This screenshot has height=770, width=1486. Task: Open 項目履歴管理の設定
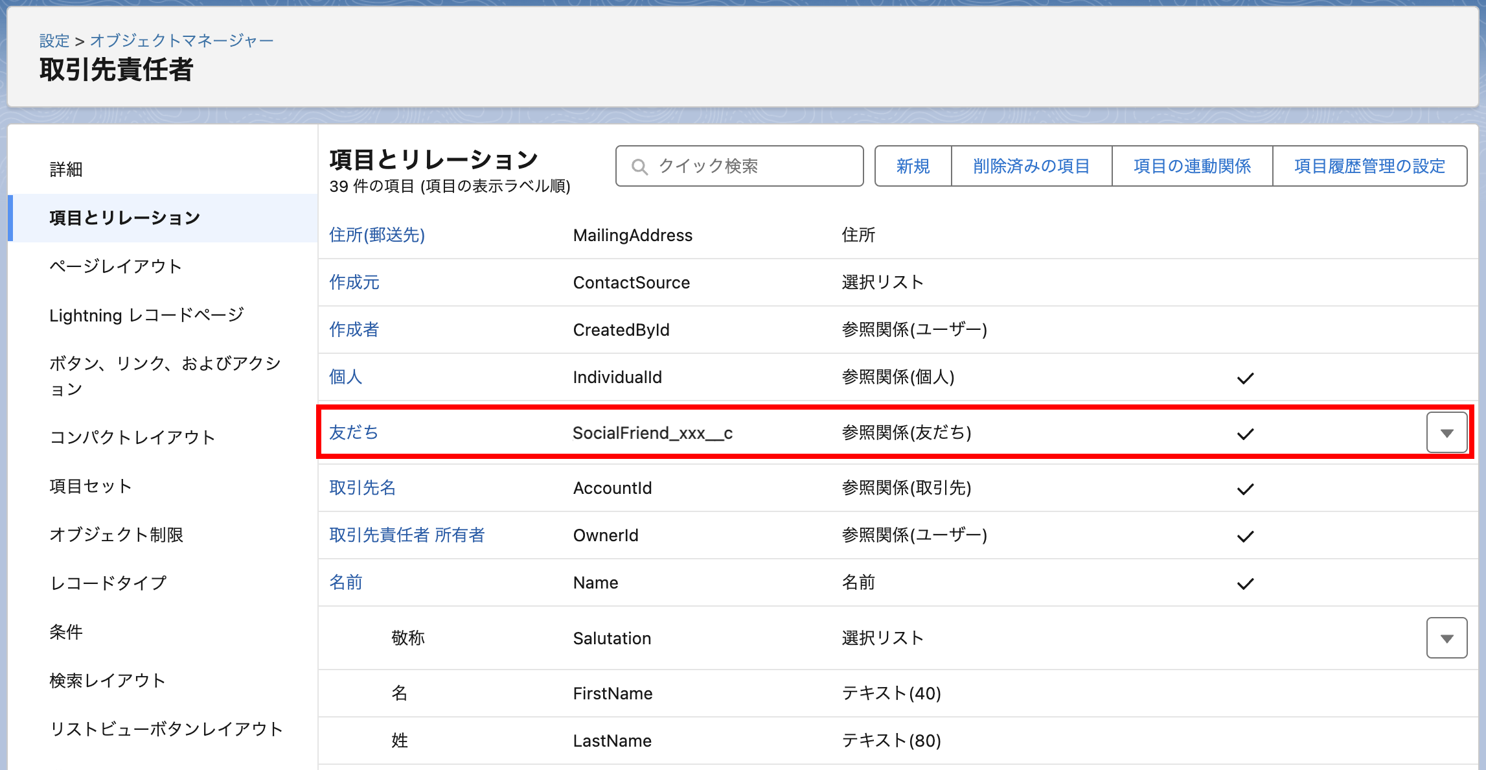pyautogui.click(x=1369, y=167)
